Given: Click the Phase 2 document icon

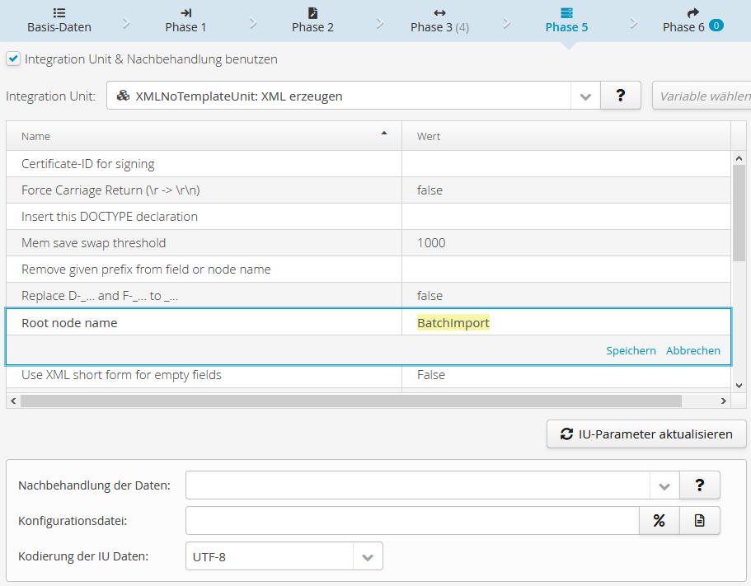Looking at the screenshot, I should click(x=312, y=13).
